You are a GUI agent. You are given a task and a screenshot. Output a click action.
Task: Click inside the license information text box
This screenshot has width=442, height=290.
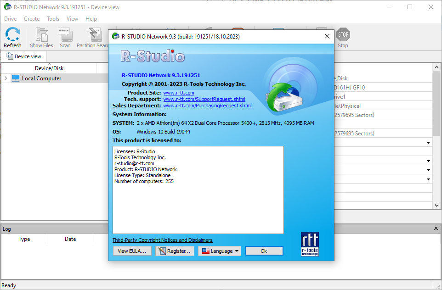point(198,190)
